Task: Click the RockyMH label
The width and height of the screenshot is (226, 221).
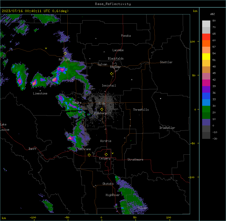Action: (x=64, y=60)
